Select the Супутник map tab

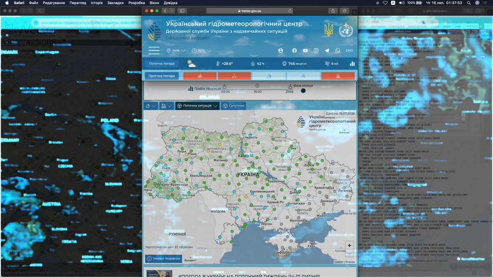pyautogui.click(x=233, y=106)
